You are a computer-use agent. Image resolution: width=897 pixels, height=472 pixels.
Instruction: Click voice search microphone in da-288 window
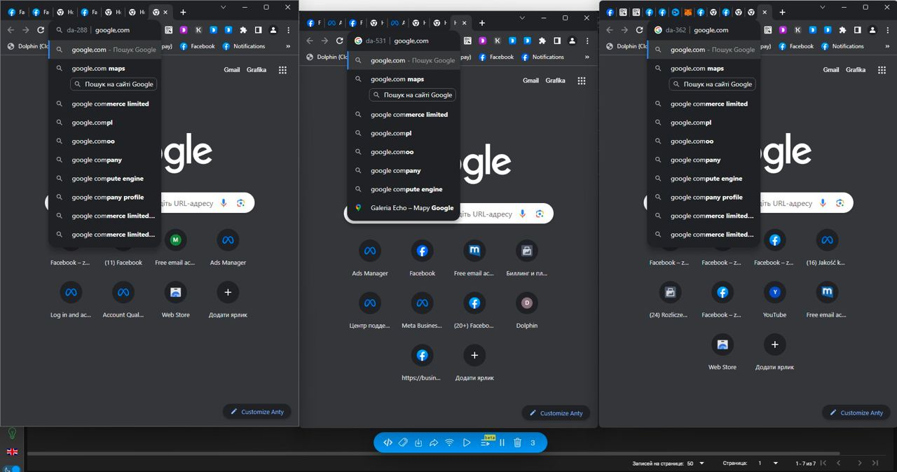click(x=224, y=203)
